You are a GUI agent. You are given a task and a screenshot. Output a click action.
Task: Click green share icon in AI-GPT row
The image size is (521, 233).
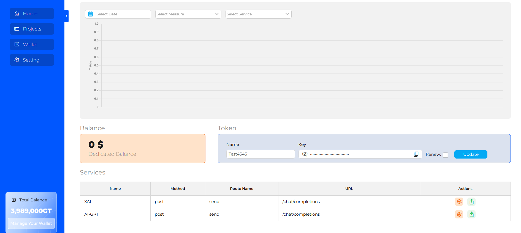point(471,214)
